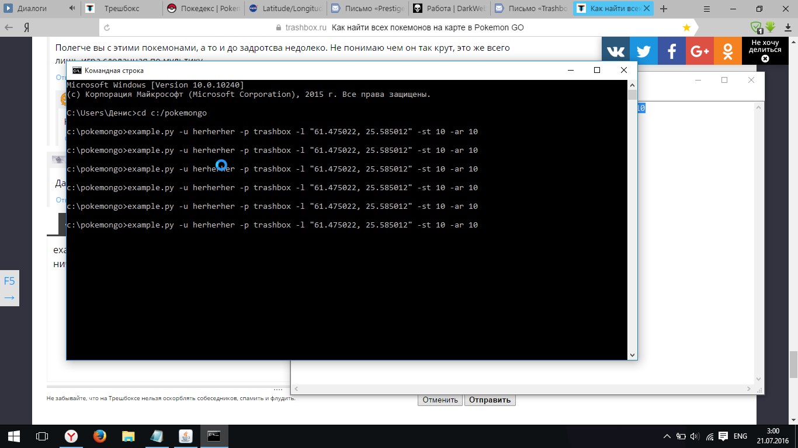Switch to the Трешбокс tab
The width and height of the screenshot is (798, 448).
pyautogui.click(x=122, y=8)
